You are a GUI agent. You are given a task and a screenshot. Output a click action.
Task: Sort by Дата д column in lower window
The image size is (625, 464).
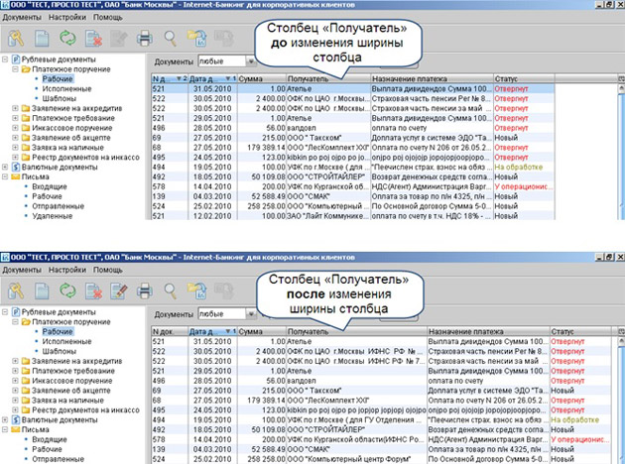pyautogui.click(x=213, y=331)
